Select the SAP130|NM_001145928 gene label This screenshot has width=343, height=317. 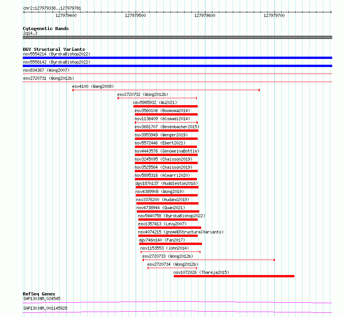[45, 308]
